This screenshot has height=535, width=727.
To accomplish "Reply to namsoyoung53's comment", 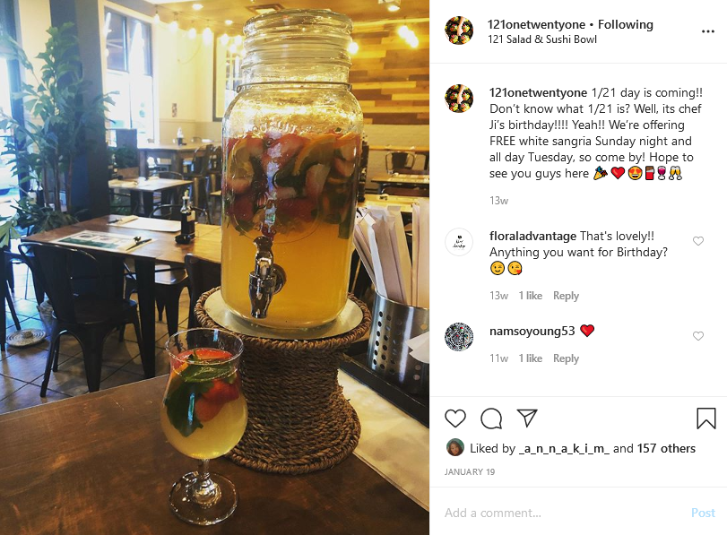I will [566, 358].
